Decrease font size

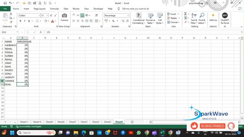point(55,15)
